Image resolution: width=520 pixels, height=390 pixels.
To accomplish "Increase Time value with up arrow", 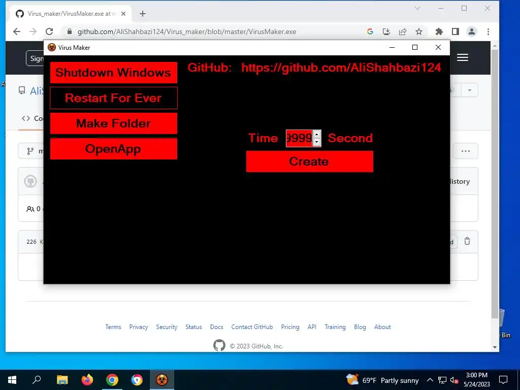I will point(317,134).
